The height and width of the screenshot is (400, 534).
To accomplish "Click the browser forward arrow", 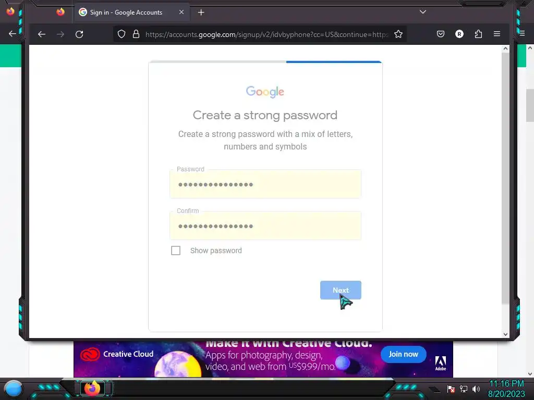I will click(x=60, y=34).
